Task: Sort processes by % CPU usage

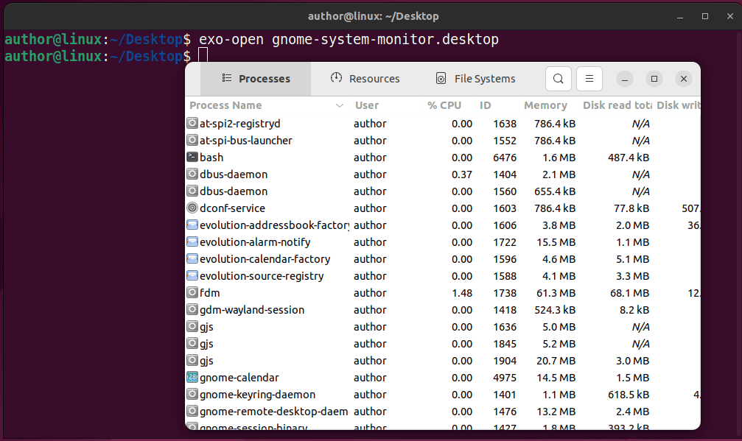Action: (x=444, y=105)
